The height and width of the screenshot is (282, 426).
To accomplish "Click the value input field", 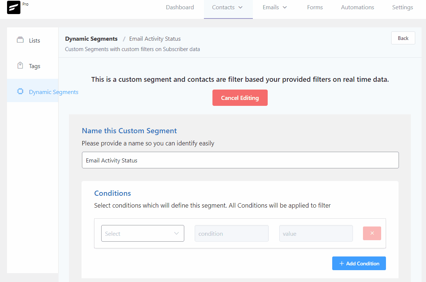I will click(x=316, y=234).
